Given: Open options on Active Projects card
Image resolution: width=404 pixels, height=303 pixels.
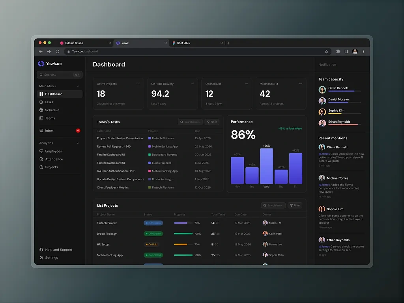Looking at the screenshot, I should (138, 84).
